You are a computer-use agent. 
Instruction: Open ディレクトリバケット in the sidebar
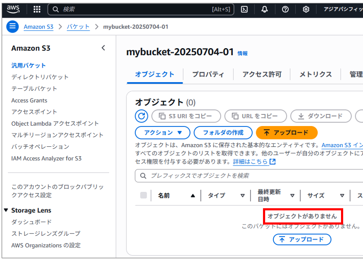click(x=40, y=77)
